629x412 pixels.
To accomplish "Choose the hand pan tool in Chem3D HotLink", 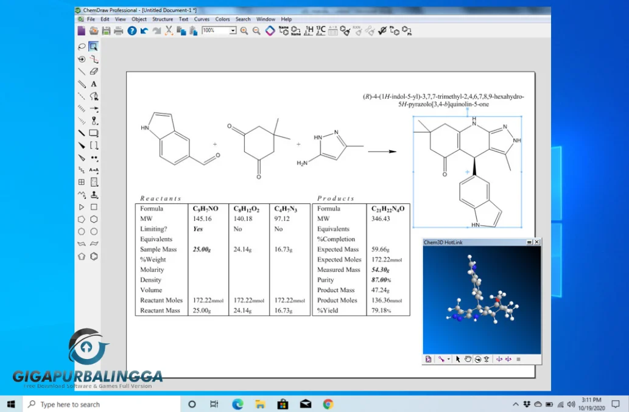I will click(x=468, y=359).
